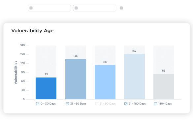Select the dark blue bar valued 73

46,88
